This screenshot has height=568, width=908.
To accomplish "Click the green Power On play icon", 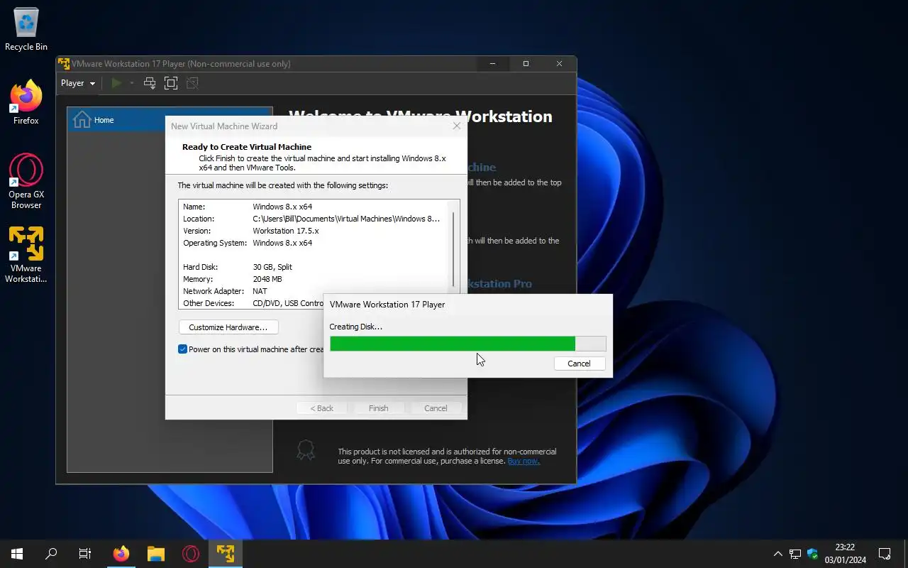I will point(116,83).
